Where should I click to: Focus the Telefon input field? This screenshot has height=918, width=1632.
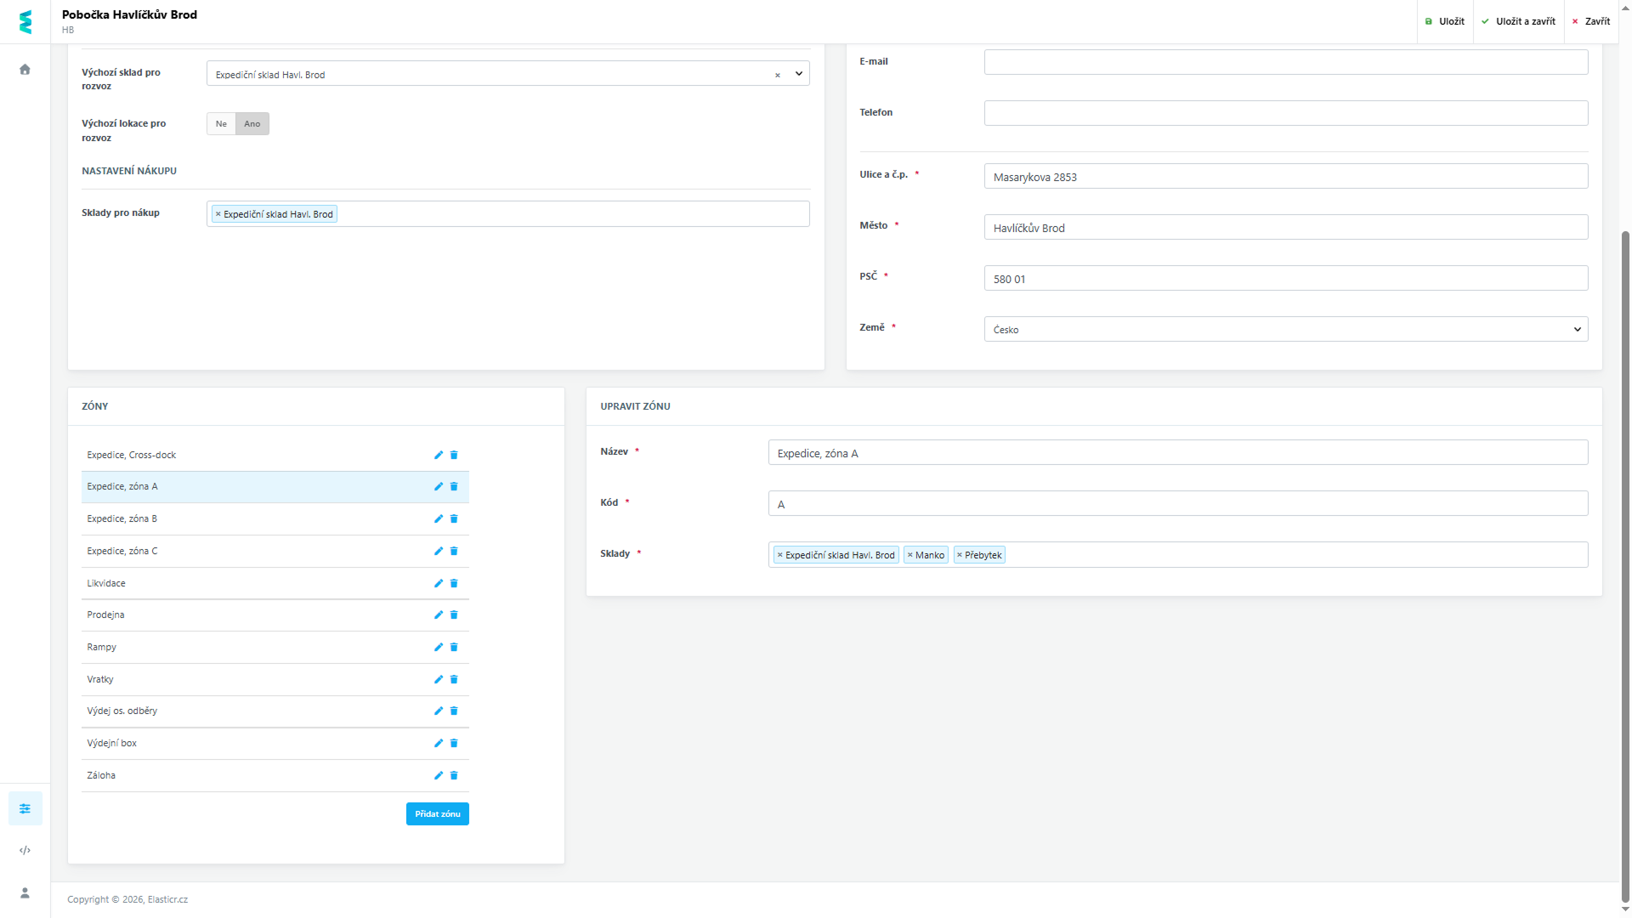coord(1286,113)
